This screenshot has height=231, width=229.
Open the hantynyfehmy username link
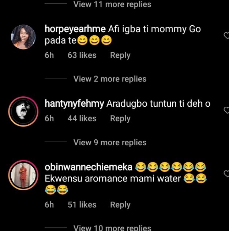click(75, 104)
